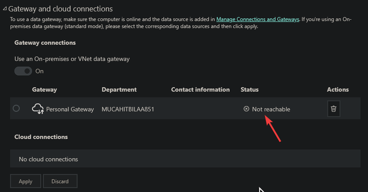Click the Gateway and cloud connections heading
Screen dimensions: 368x192
tap(60, 9)
